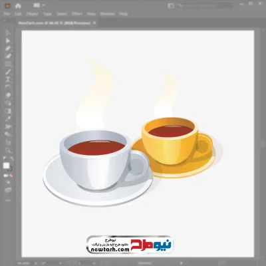Click the search field in top bar

(x=205, y=6)
